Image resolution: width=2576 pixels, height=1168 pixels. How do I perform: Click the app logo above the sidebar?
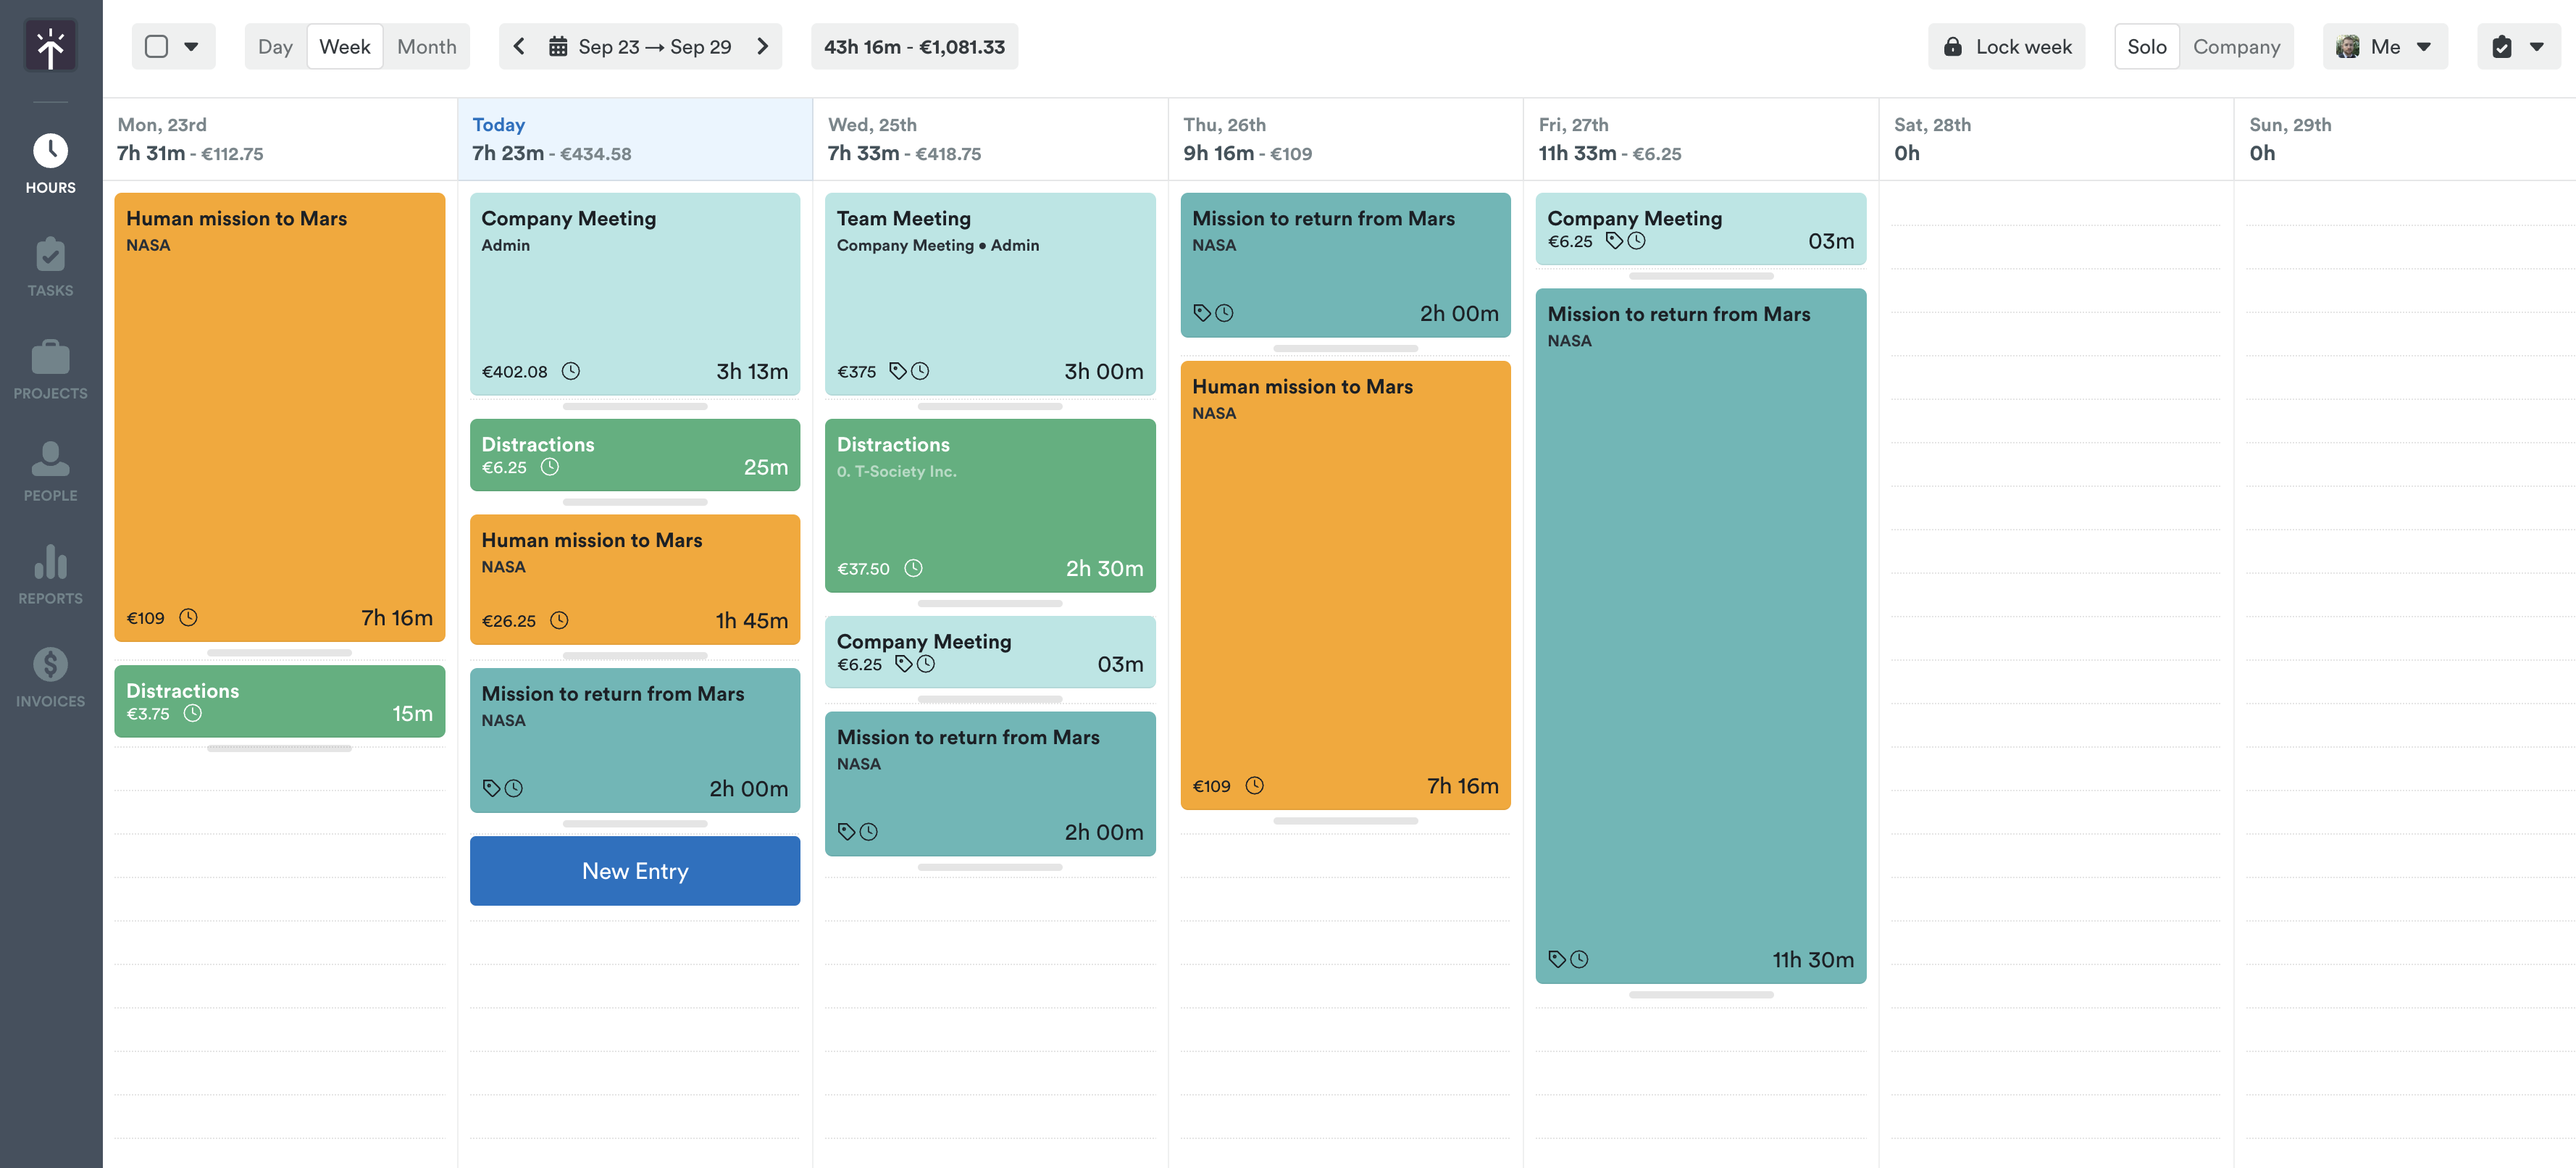click(x=50, y=45)
